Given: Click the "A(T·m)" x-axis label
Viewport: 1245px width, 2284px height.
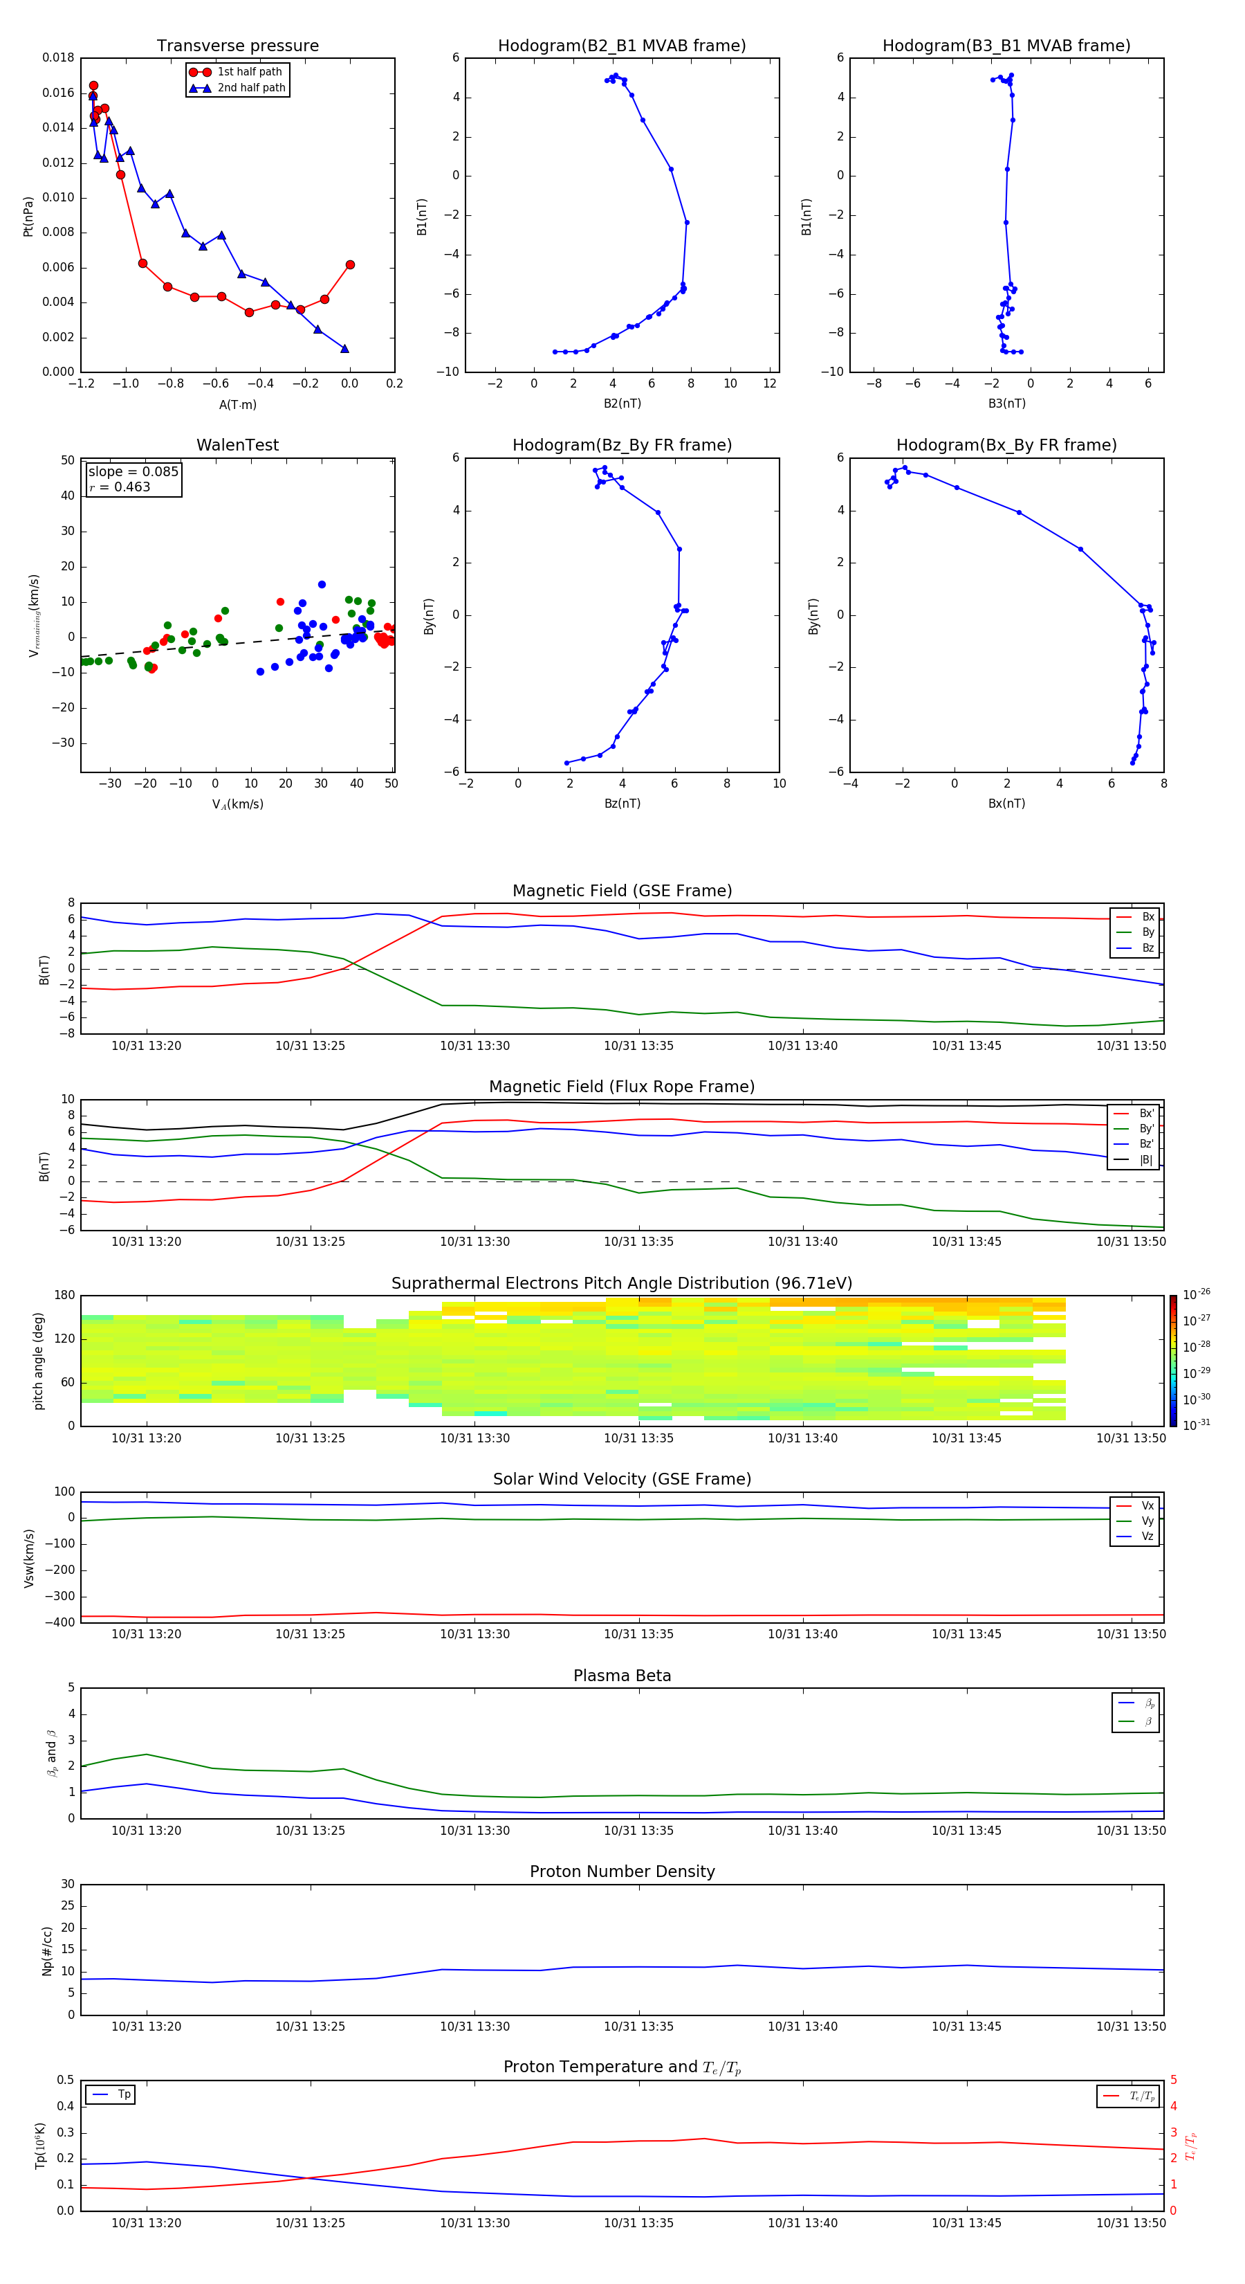Looking at the screenshot, I should 237,405.
